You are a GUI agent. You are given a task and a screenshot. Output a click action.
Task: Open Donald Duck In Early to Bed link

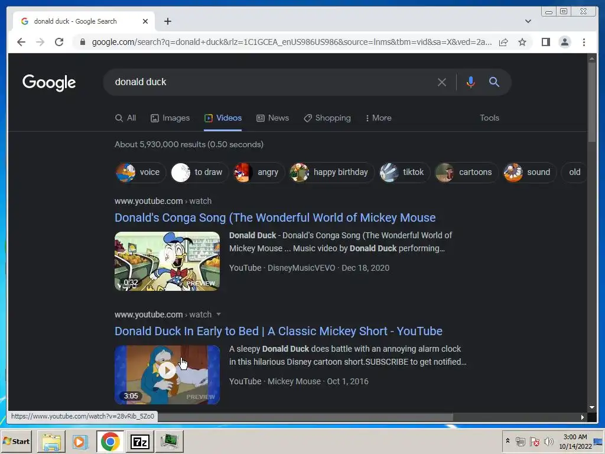tap(278, 331)
